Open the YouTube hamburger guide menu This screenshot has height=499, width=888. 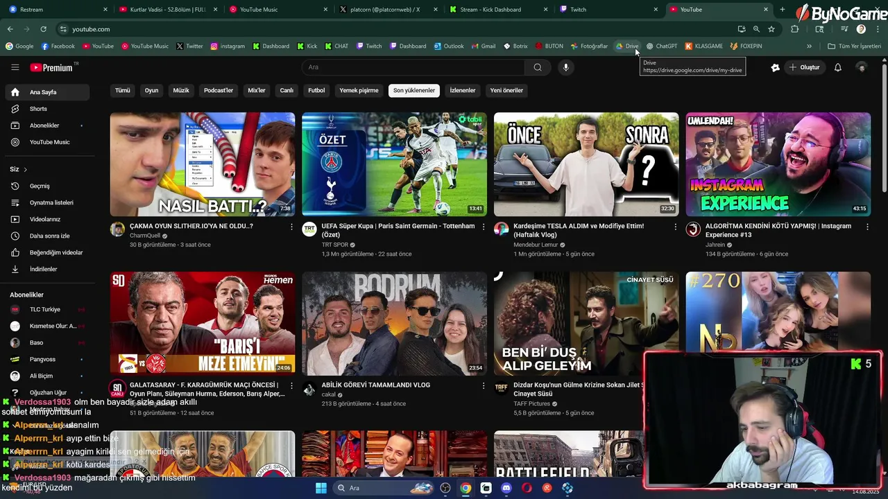(15, 67)
